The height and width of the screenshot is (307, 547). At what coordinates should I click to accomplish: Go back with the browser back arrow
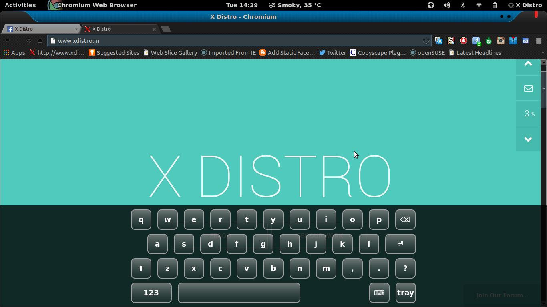7,41
